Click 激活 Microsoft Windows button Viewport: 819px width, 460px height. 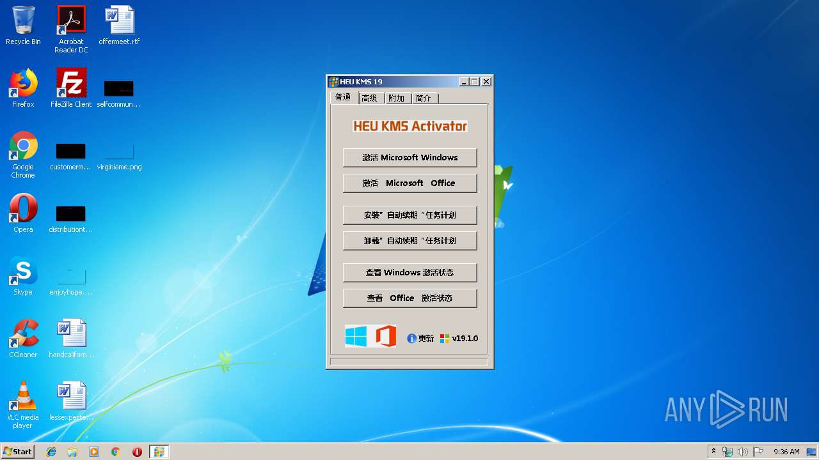pyautogui.click(x=410, y=158)
